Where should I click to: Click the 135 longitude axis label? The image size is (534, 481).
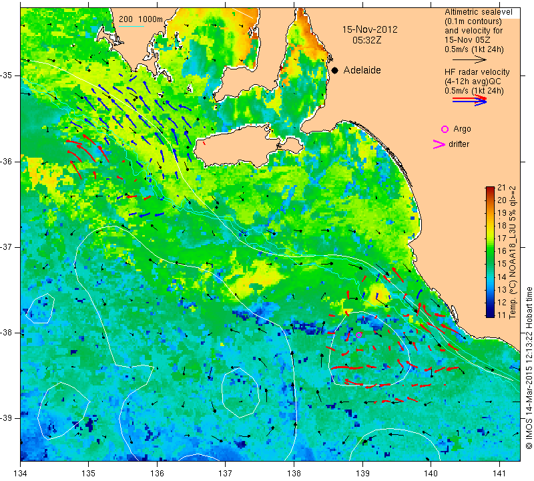coord(89,474)
